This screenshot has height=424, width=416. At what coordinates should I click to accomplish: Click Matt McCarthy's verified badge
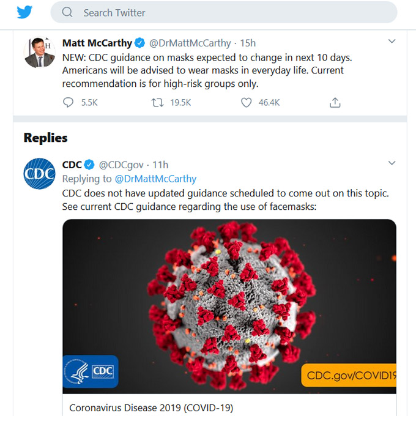(139, 43)
